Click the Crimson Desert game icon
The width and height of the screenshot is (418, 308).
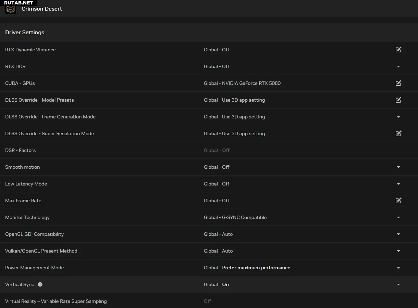pos(11,9)
